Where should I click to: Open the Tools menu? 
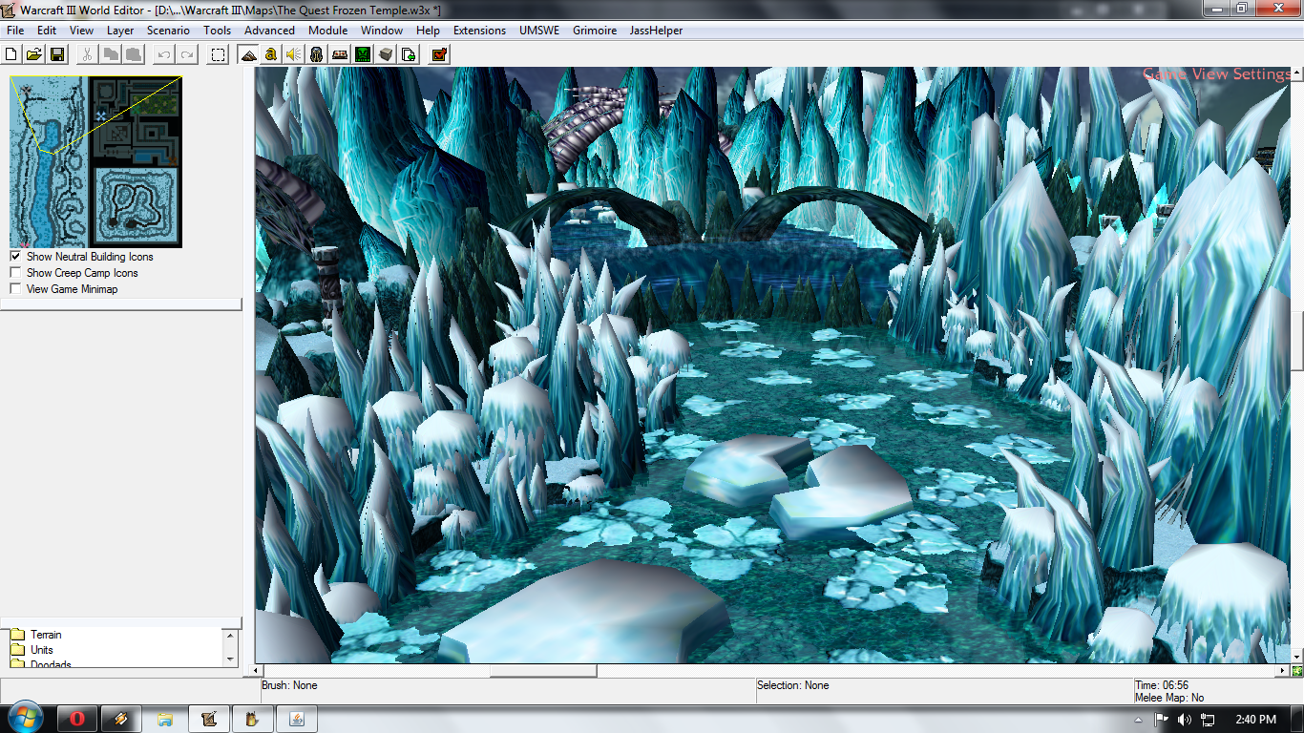coord(218,31)
